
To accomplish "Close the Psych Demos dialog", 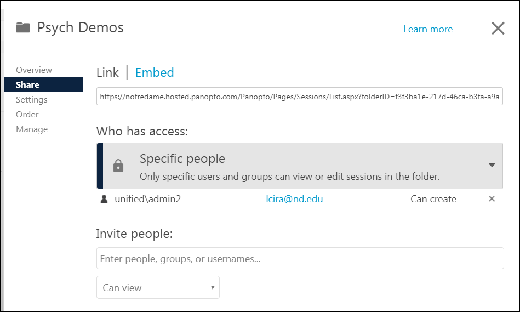I will [498, 29].
